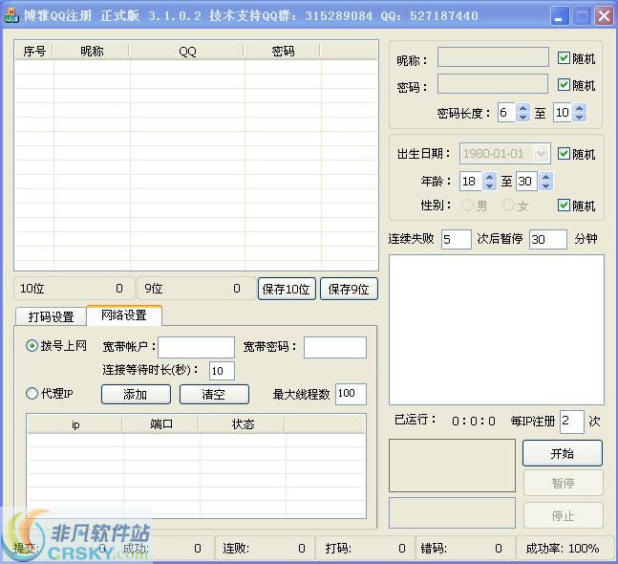Click pause minutes field showing 30
This screenshot has width=618, height=564.
pyautogui.click(x=548, y=239)
